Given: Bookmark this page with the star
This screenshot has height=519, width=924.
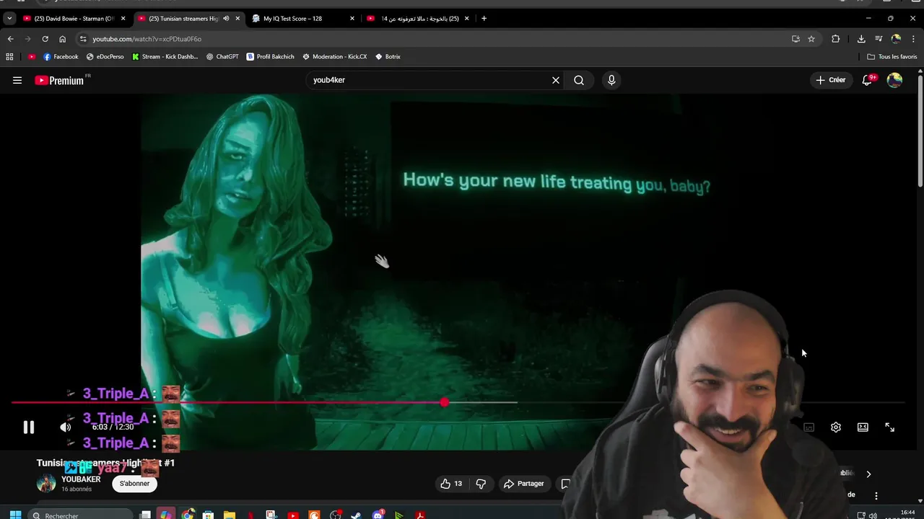Looking at the screenshot, I should [811, 39].
